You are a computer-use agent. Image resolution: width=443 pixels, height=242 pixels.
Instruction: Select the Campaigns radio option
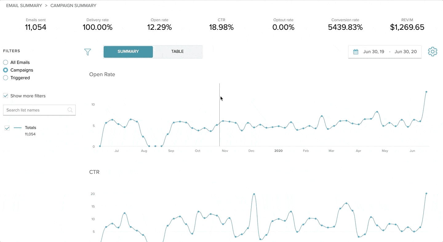tap(6, 70)
